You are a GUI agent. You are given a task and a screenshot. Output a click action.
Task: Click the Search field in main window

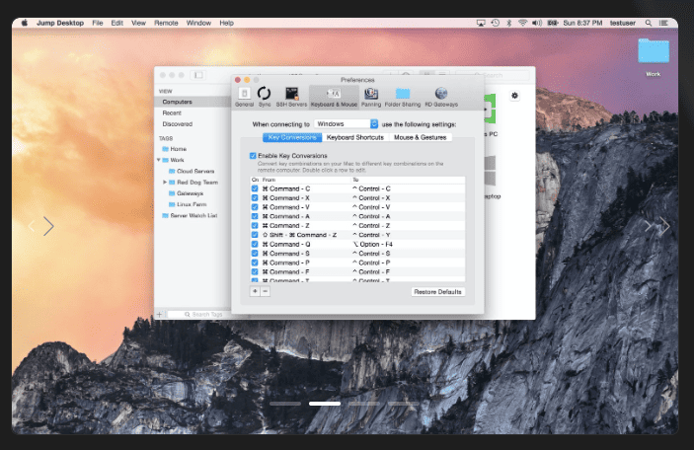493,75
